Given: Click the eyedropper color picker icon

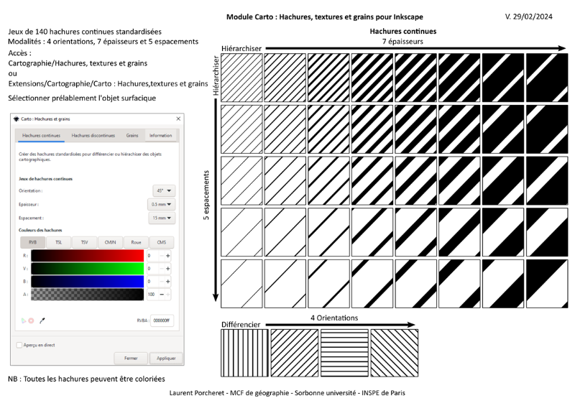Looking at the screenshot, I should 42,320.
